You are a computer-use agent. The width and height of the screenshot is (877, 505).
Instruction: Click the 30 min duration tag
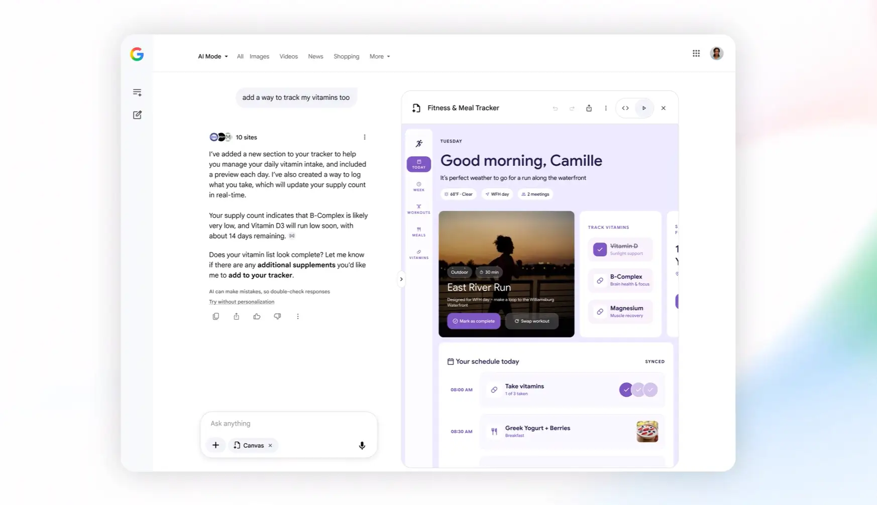click(489, 272)
